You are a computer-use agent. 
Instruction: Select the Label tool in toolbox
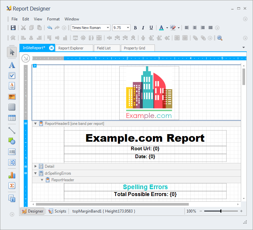tap(12, 65)
